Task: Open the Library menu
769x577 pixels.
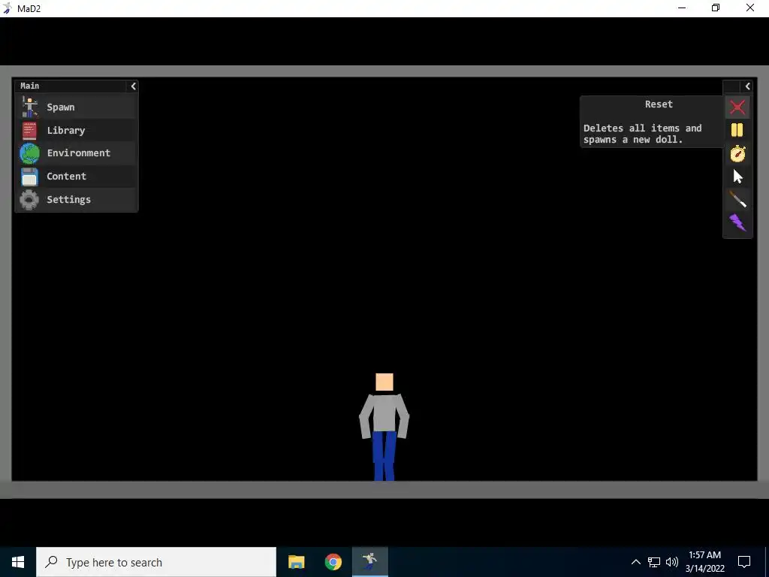Action: click(x=77, y=131)
